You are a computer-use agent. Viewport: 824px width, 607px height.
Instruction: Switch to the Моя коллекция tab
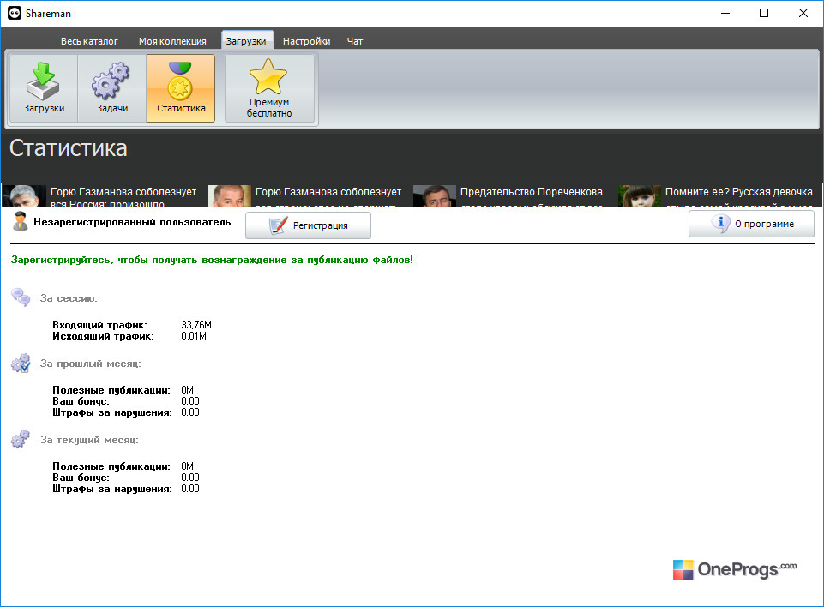click(x=172, y=41)
